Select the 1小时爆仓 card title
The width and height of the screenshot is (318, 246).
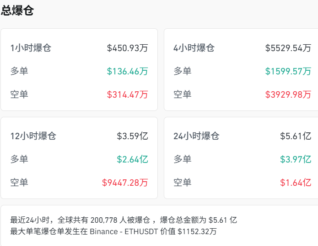(x=31, y=48)
